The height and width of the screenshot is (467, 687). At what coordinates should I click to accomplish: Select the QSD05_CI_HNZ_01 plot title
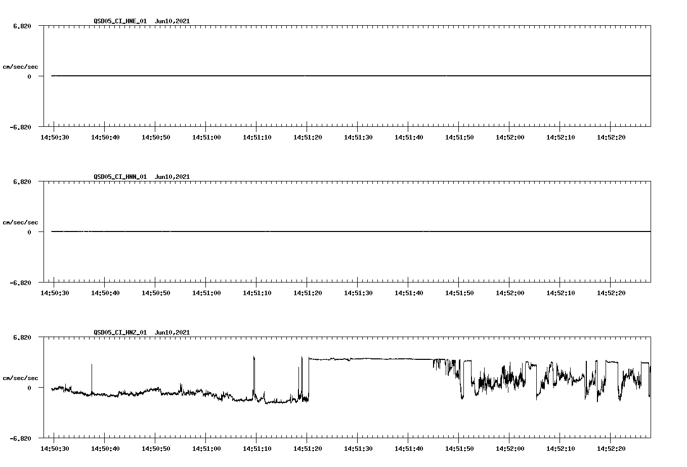(x=120, y=333)
